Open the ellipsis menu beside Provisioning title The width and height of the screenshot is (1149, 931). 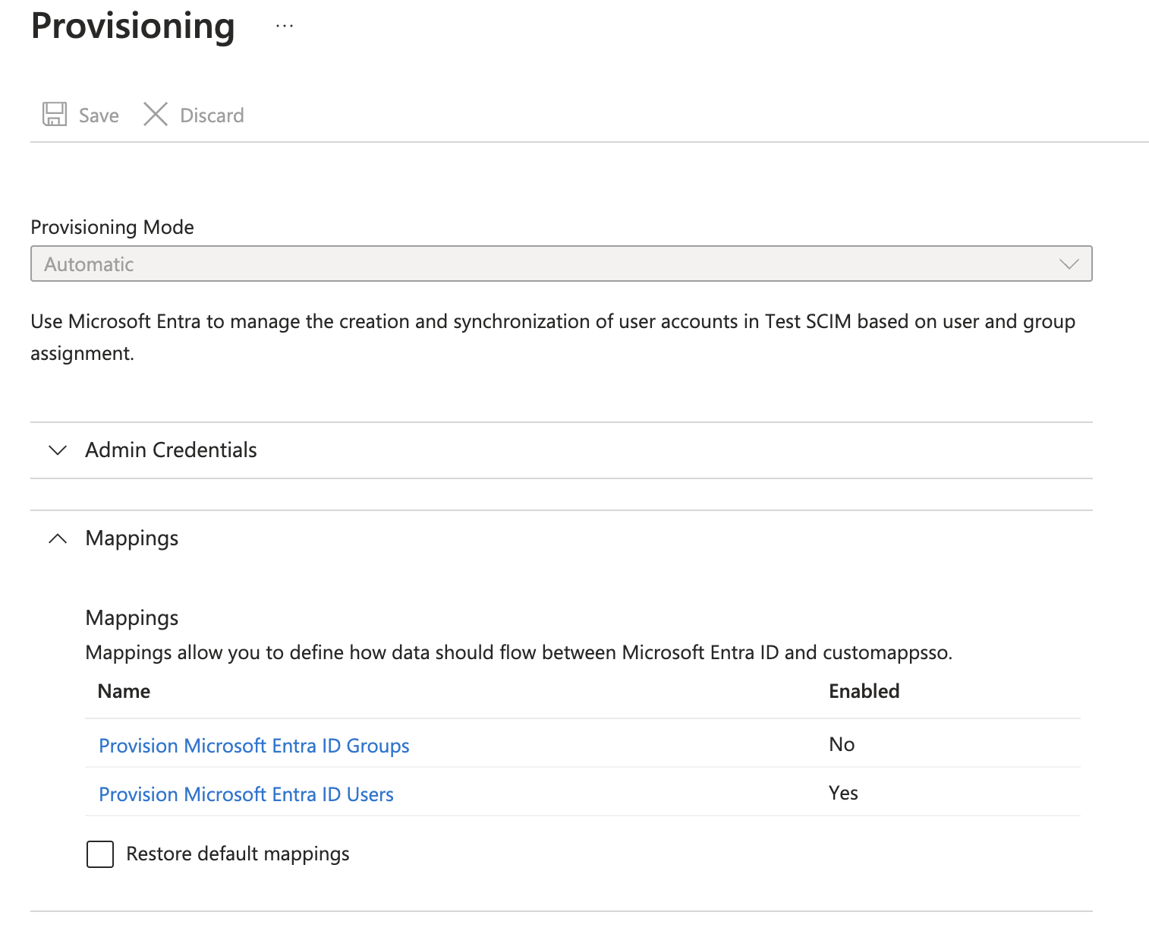click(285, 27)
